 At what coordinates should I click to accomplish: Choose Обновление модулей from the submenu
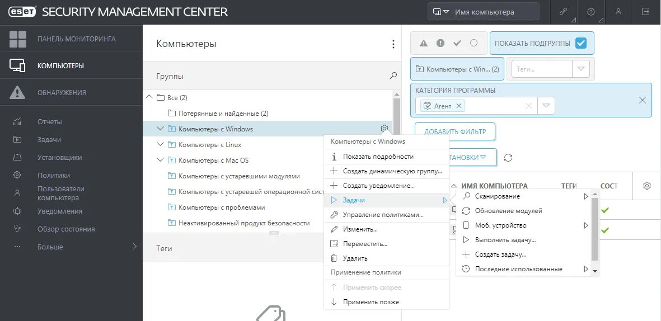coord(508,211)
